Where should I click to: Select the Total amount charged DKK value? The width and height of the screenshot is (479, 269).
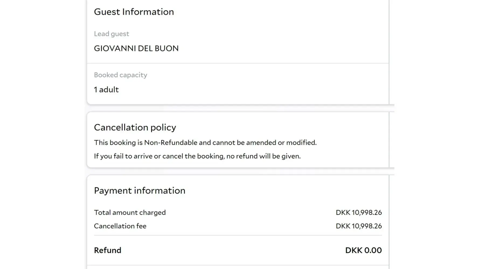[x=359, y=213]
